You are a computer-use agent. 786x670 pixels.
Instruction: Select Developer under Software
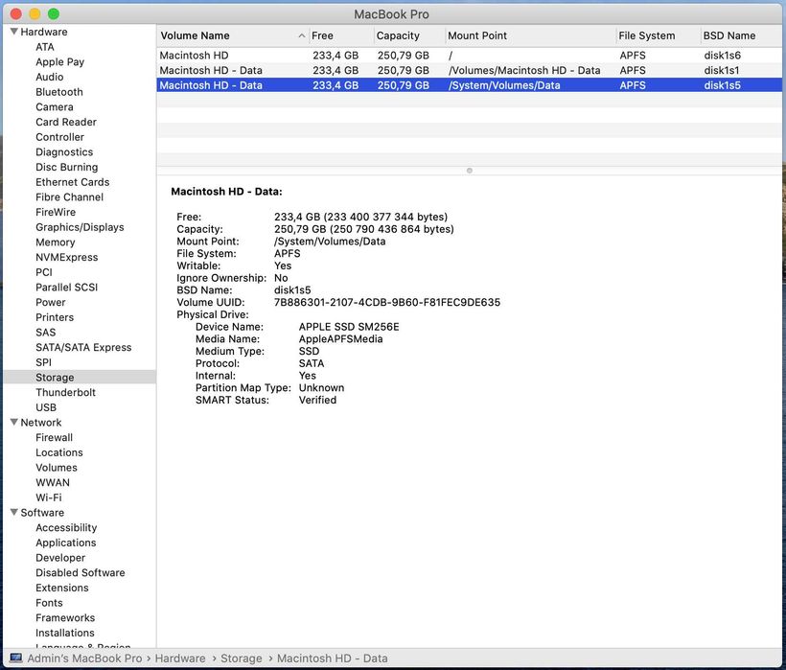click(60, 558)
